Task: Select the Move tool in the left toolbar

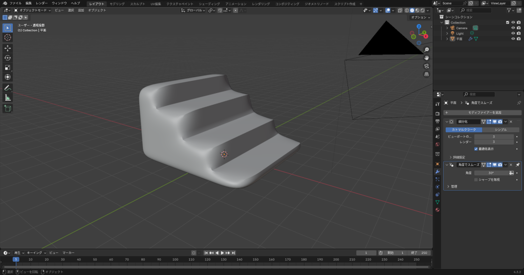Action: click(8, 48)
